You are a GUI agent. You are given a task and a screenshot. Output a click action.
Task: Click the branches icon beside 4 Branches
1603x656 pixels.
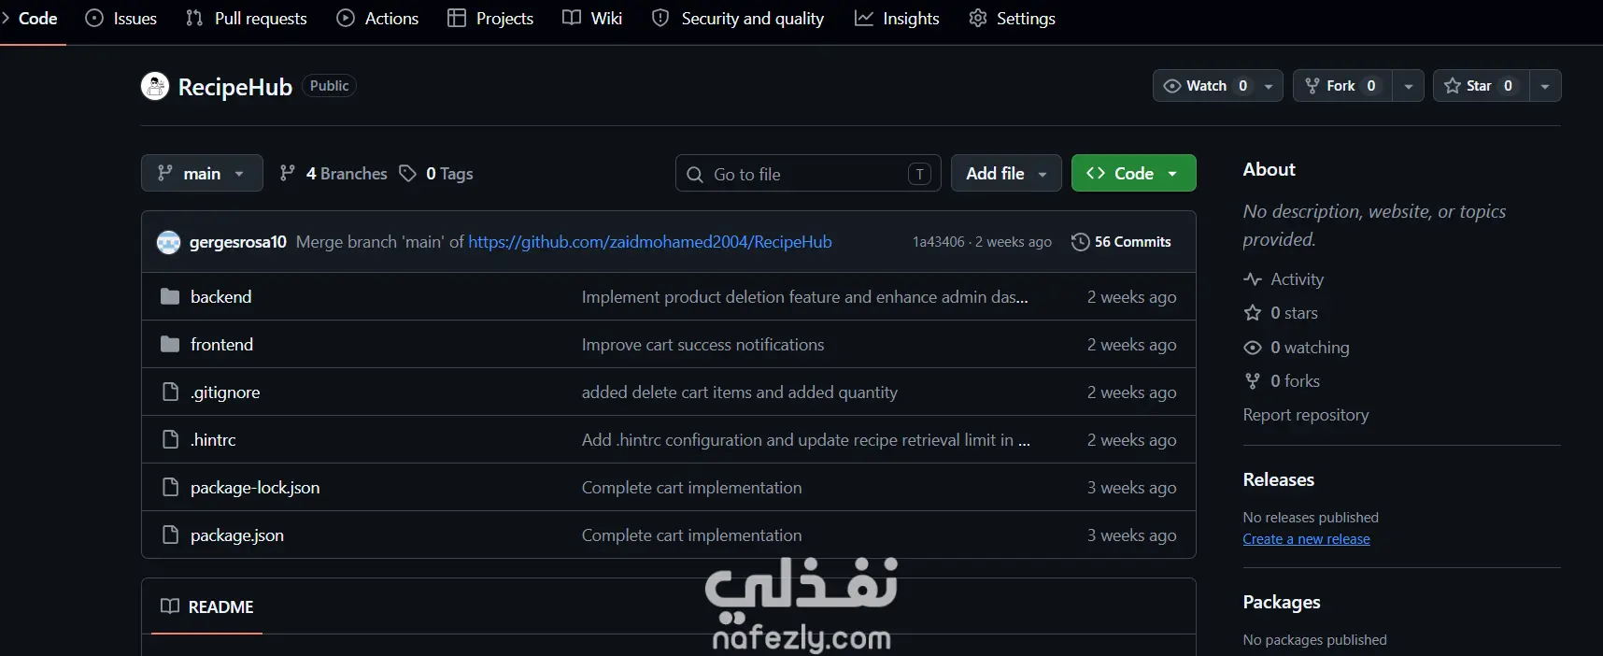pyautogui.click(x=288, y=173)
